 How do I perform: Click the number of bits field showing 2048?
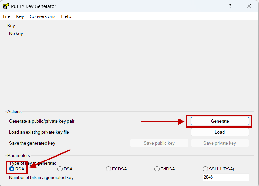(x=226, y=177)
